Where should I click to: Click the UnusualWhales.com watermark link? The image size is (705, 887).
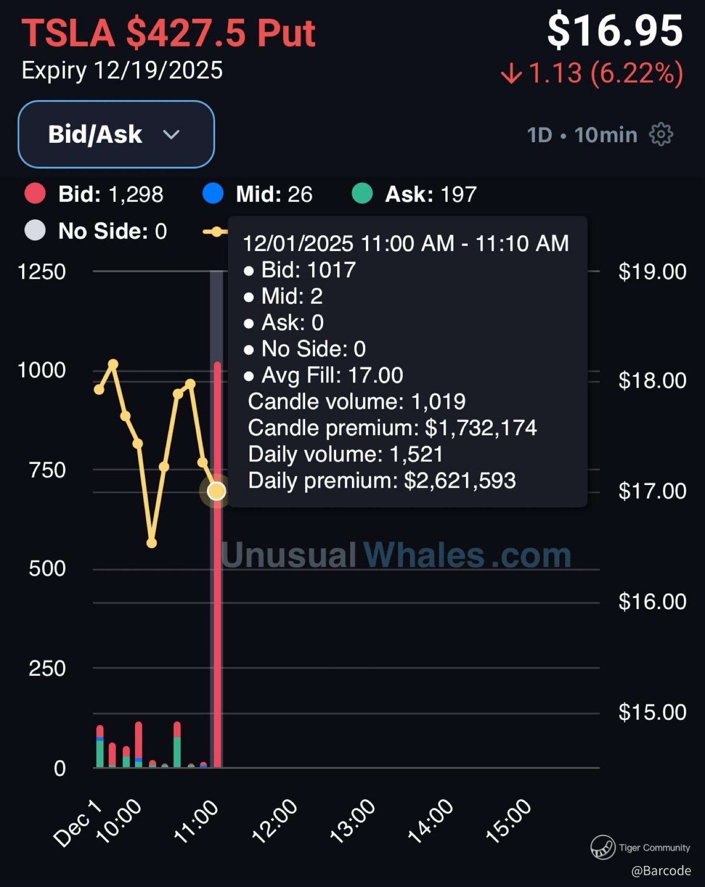[396, 555]
